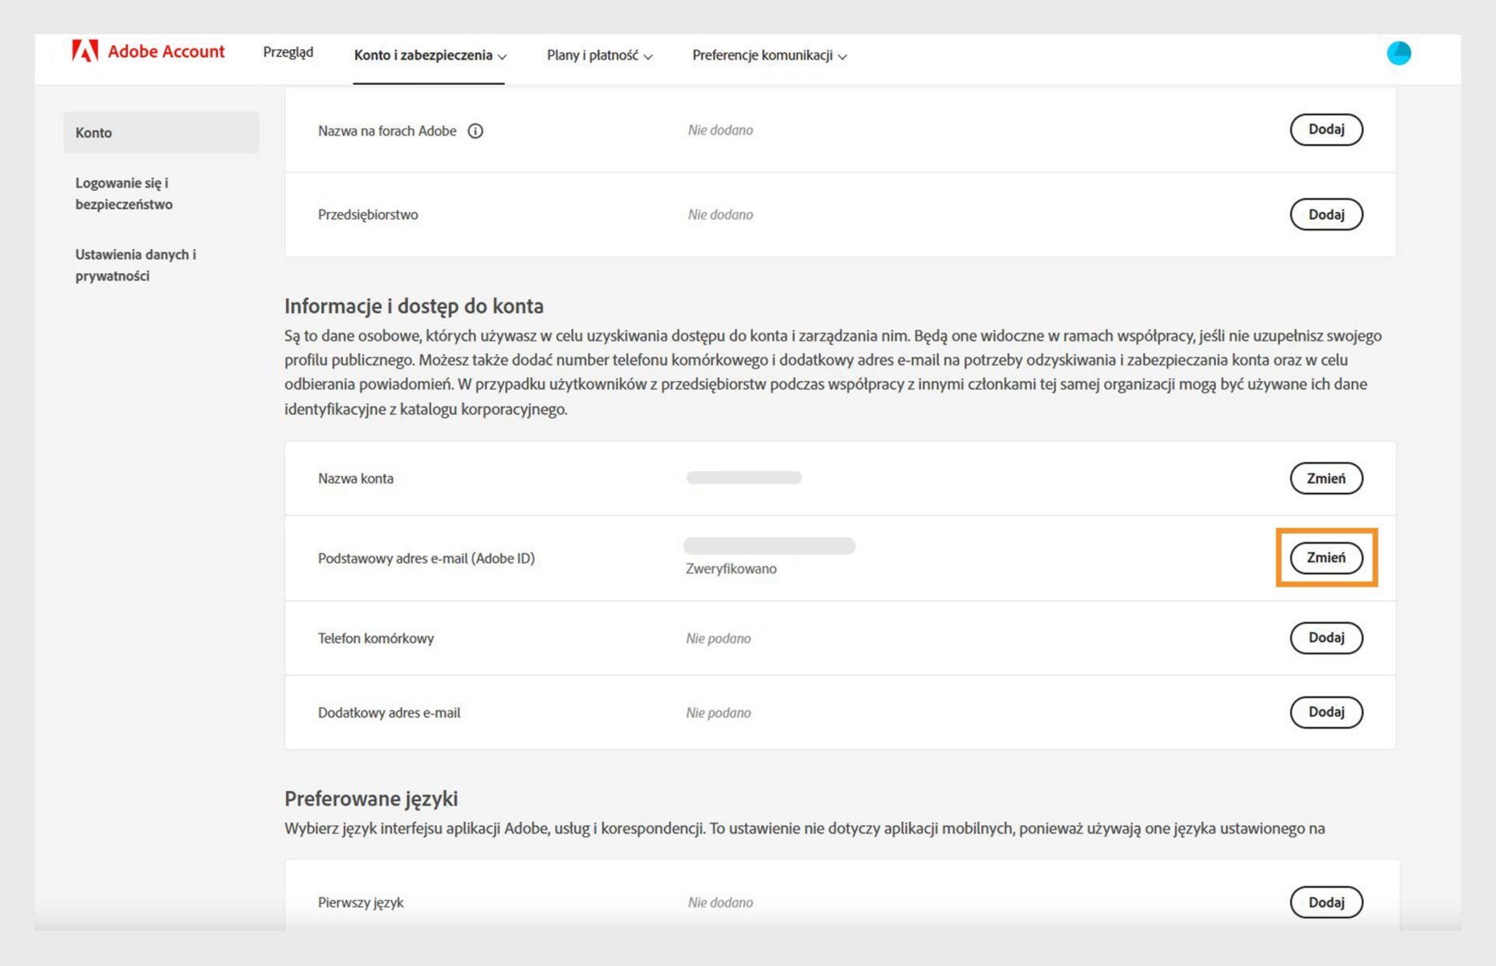Click the Nazwa konta value placeholder
Viewport: 1496px width, 966px height.
(743, 478)
